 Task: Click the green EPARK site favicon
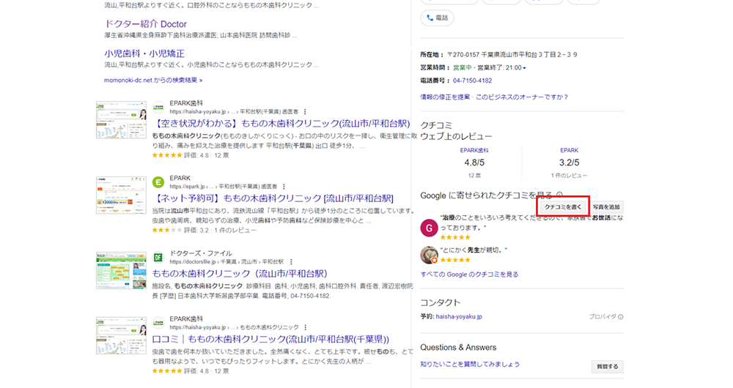coord(158,182)
